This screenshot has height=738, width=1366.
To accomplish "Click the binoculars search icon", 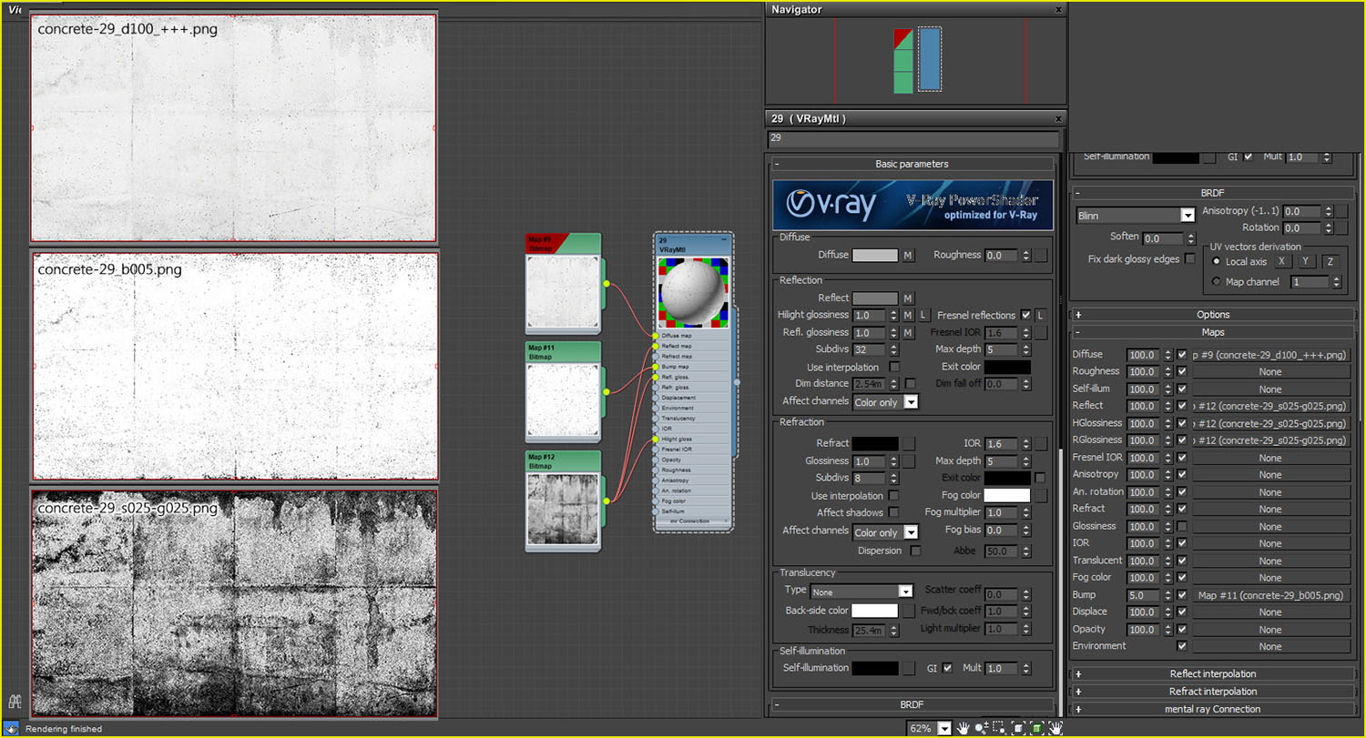I will [x=15, y=702].
